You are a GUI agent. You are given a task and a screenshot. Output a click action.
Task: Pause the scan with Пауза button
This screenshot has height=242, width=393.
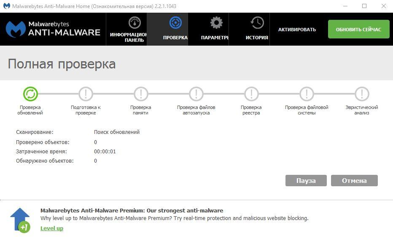[306, 180]
